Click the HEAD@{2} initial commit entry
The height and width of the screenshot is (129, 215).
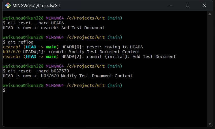click(119, 57)
